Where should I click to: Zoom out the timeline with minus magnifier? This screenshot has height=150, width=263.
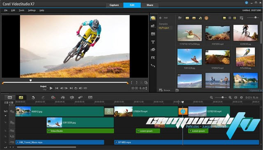point(211,97)
